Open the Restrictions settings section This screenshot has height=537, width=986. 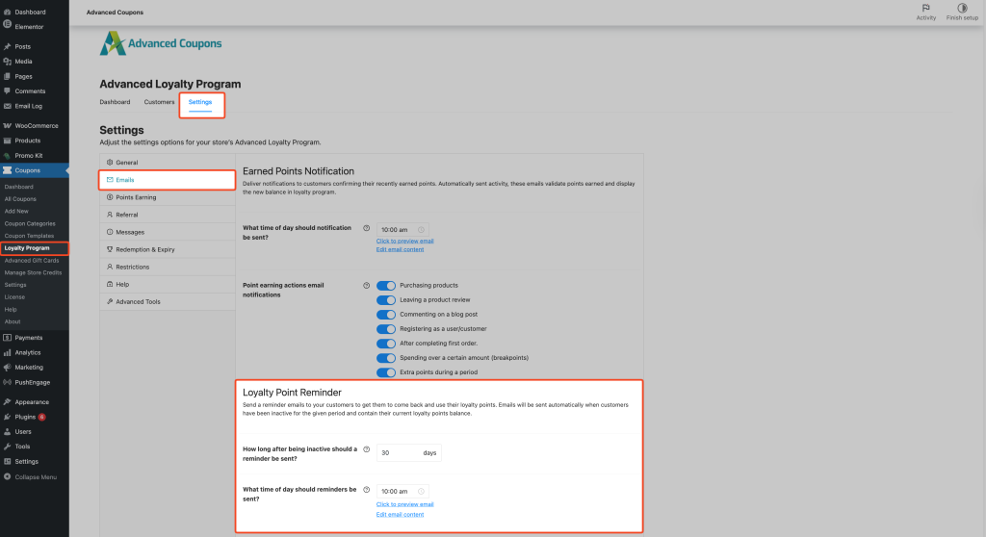[168, 267]
